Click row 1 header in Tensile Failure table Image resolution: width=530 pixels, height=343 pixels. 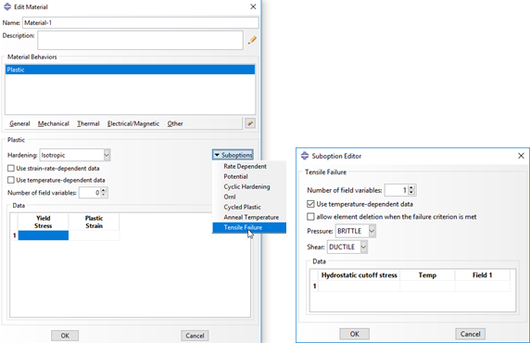314,286
